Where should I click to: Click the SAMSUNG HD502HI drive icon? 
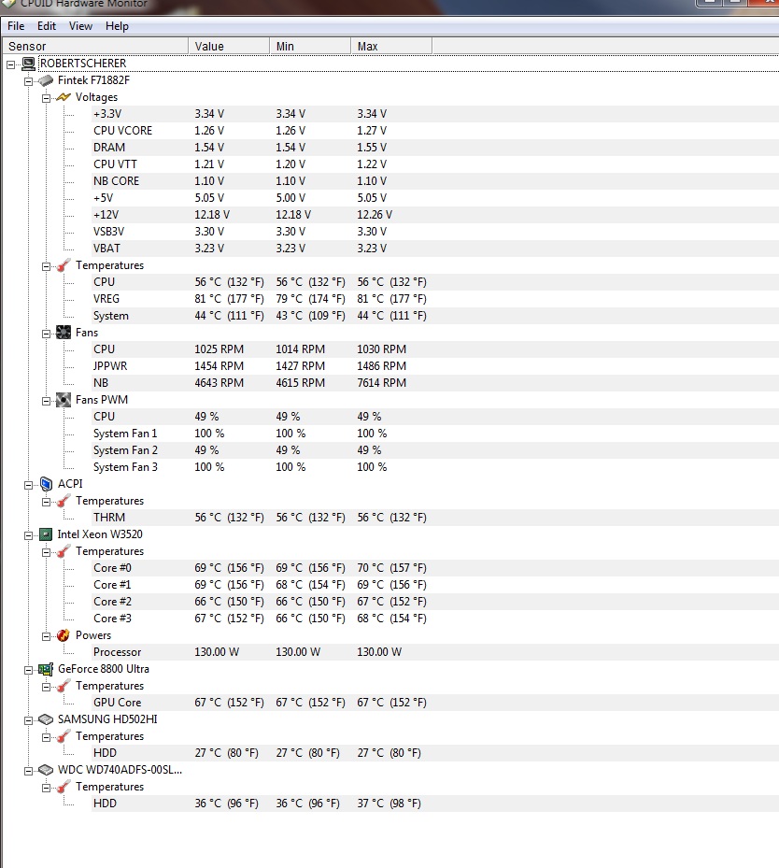(x=46, y=719)
